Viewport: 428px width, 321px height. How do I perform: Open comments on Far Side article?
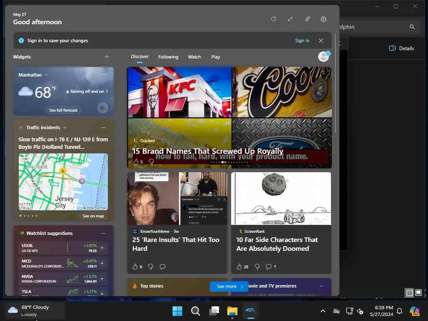[269, 267]
